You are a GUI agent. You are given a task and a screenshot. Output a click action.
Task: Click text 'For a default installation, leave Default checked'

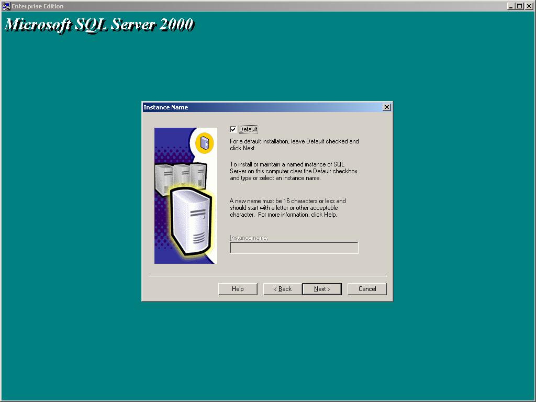(289, 141)
